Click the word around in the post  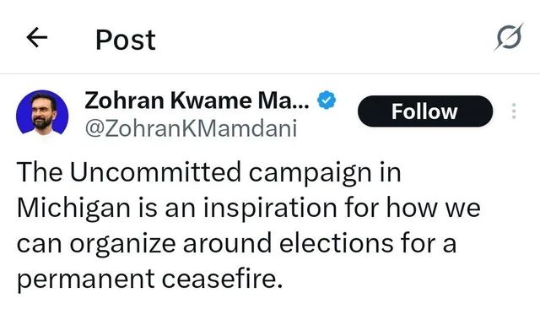[x=227, y=243]
